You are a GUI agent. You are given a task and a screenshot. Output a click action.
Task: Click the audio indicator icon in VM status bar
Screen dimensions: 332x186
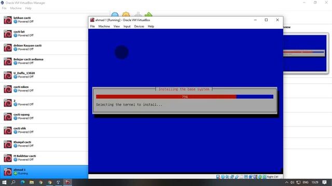[x=227, y=177]
